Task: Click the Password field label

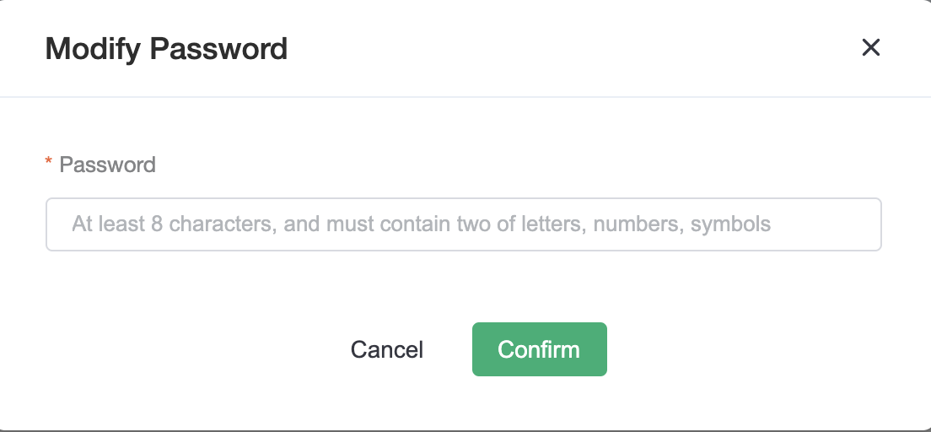Action: 107,165
